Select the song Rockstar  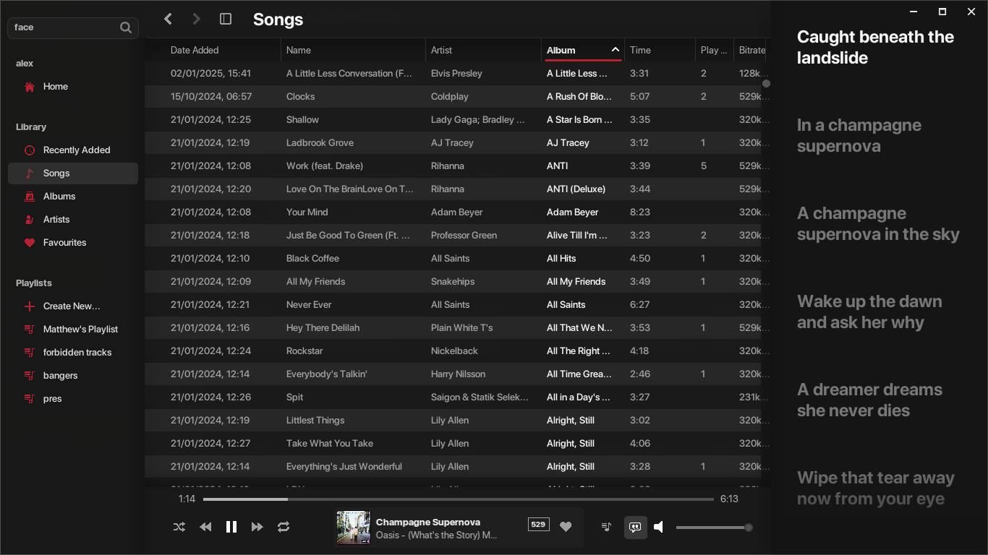tap(453, 351)
